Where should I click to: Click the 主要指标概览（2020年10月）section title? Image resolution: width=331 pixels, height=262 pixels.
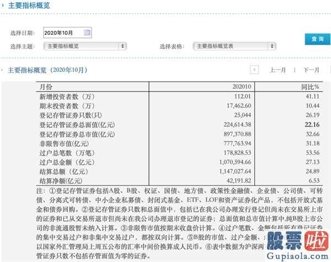47,70
